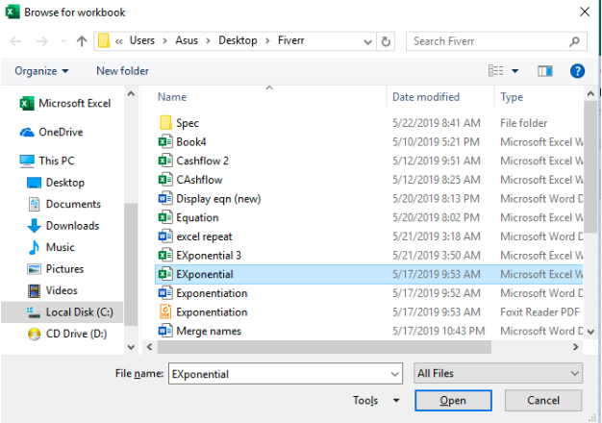Expand the Tools dropdown arrow
Image resolution: width=602 pixels, height=423 pixels.
pos(396,401)
